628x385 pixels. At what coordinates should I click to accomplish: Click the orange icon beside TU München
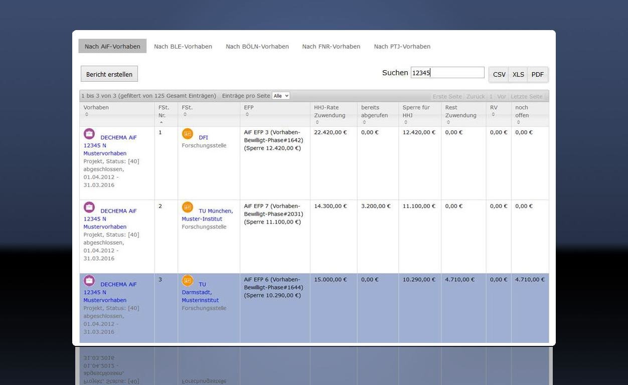coord(188,207)
